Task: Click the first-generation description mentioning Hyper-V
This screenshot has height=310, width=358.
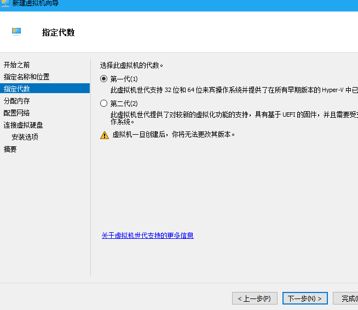Action: [x=234, y=90]
